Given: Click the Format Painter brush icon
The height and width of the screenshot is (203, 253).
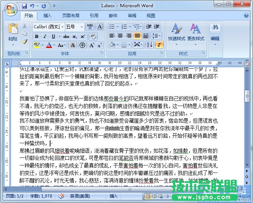Looking at the screenshot, I should [25, 42].
